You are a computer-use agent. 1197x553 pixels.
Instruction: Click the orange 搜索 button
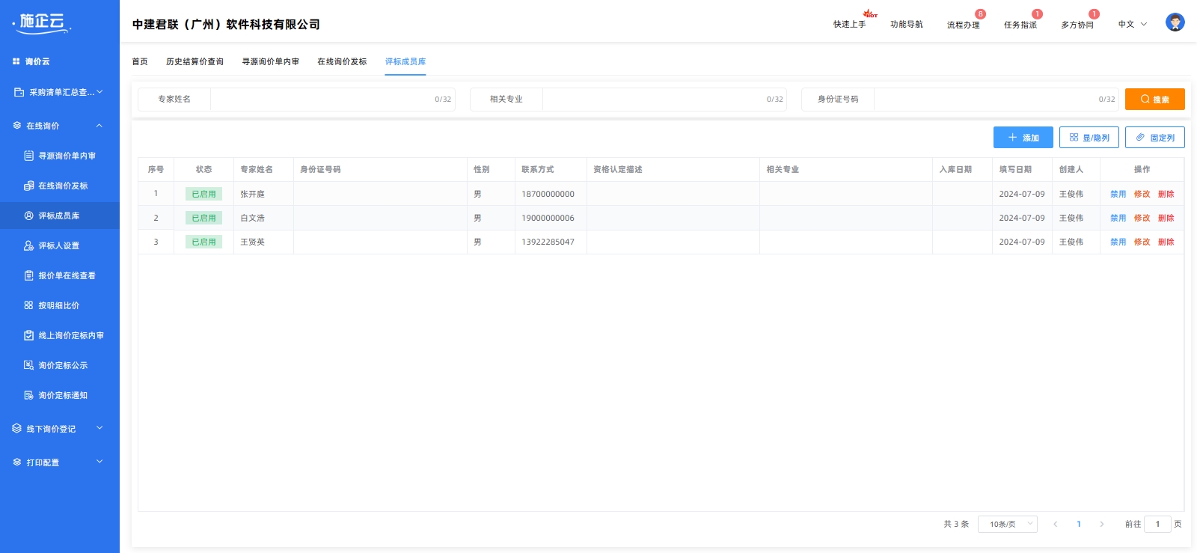[1154, 99]
